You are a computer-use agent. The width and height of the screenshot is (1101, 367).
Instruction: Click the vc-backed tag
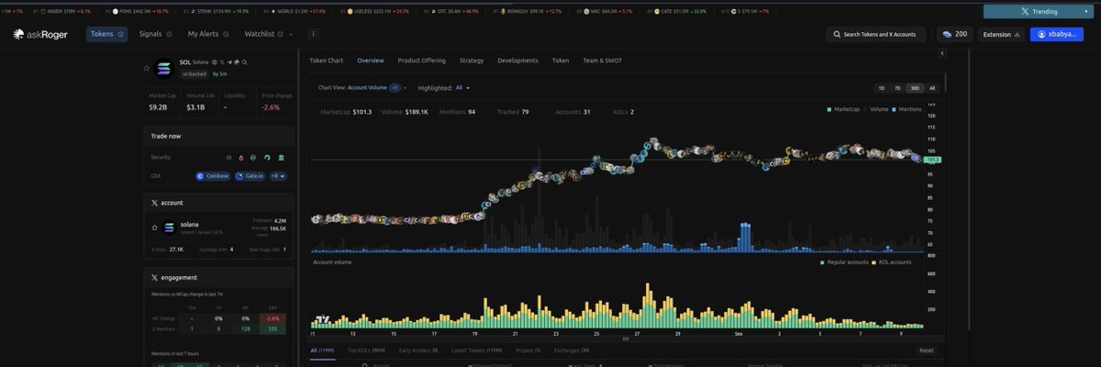[x=194, y=73]
